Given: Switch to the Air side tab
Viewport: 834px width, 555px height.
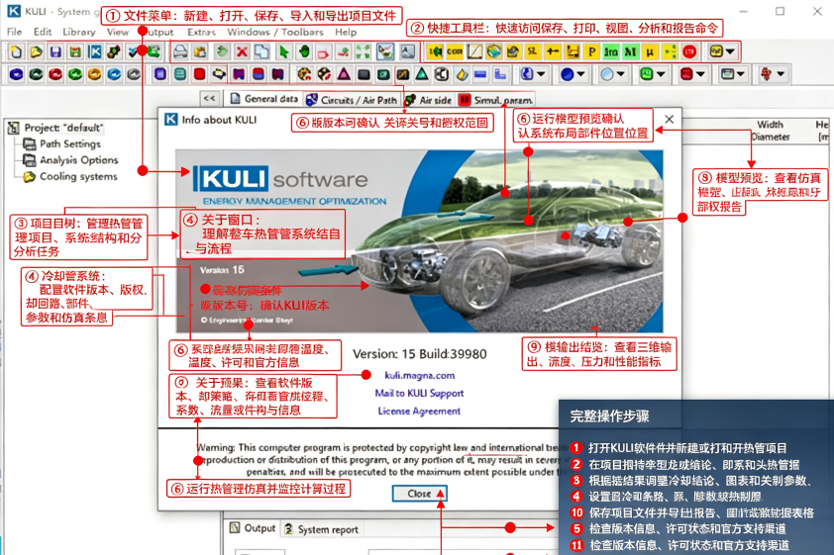Looking at the screenshot, I should (428, 99).
